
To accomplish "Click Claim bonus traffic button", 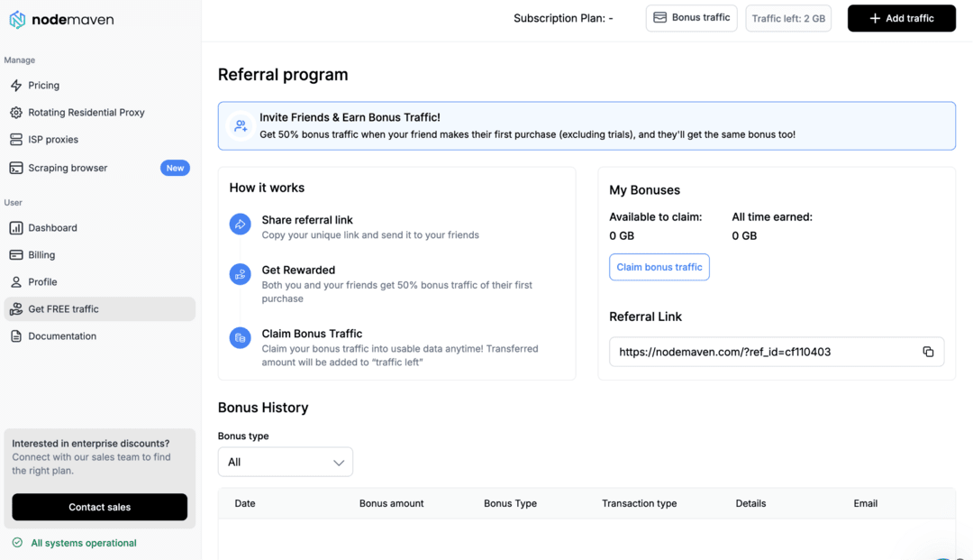I will [659, 267].
